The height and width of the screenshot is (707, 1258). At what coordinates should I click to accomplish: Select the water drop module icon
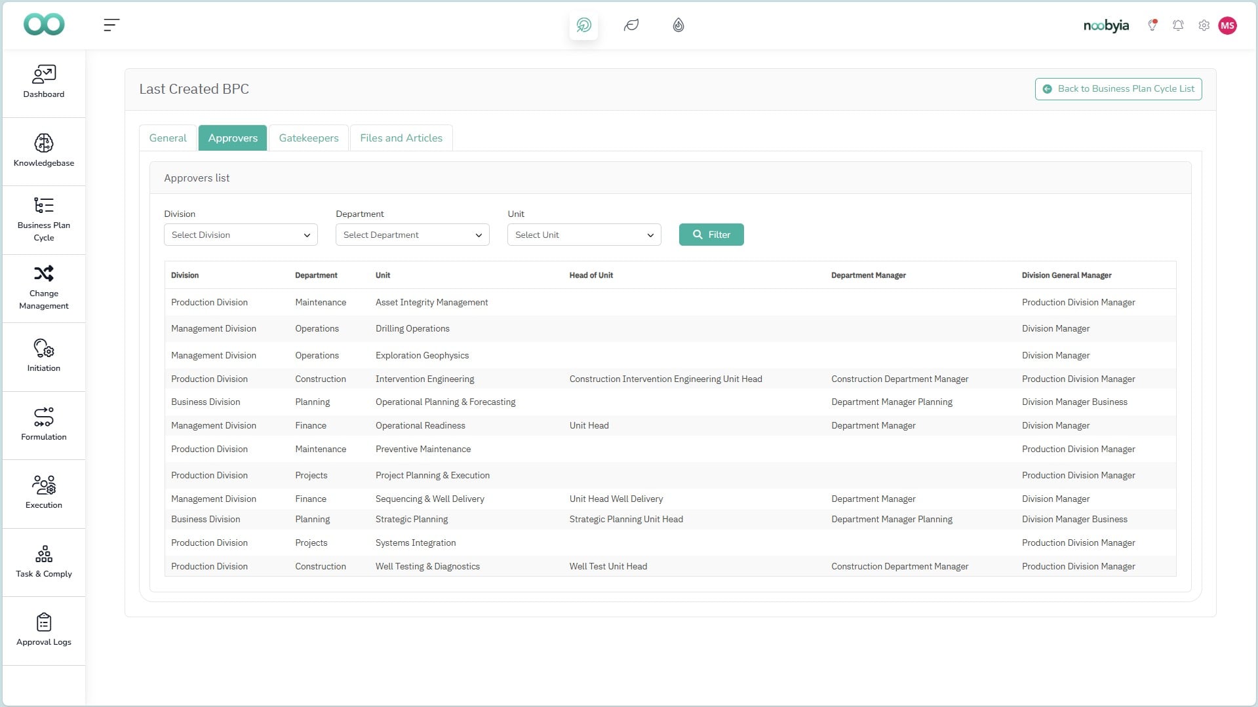pos(678,25)
